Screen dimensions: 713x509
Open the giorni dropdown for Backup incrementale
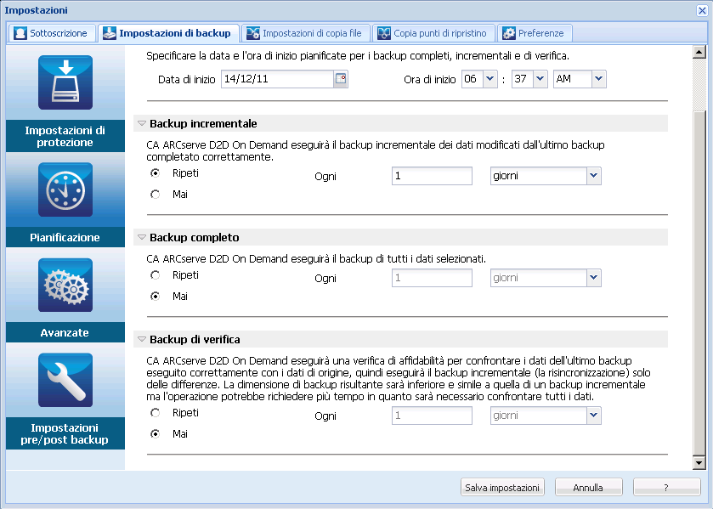(x=593, y=176)
